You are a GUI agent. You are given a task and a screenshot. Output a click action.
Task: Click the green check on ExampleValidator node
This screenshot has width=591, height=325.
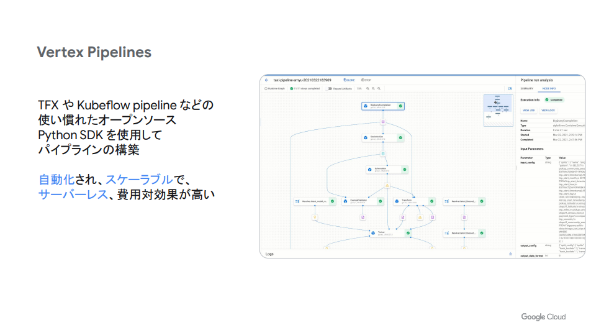point(380,201)
